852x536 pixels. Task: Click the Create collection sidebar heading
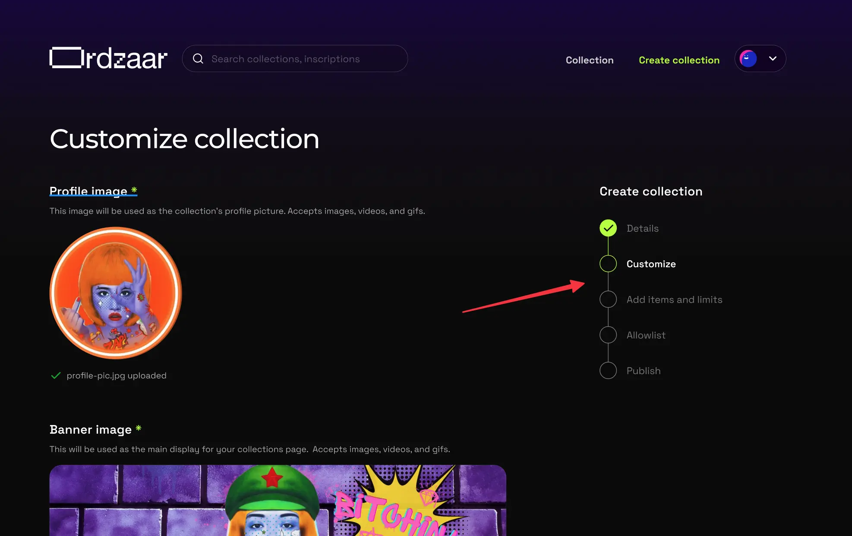tap(651, 191)
